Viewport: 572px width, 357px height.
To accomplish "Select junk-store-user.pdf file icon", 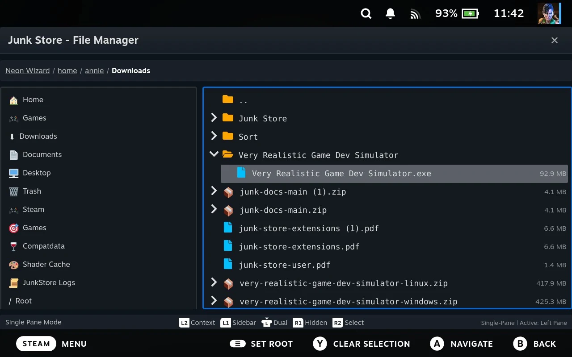I will tap(228, 264).
